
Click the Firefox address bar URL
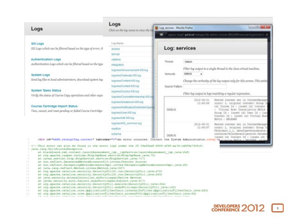click(x=216, y=35)
